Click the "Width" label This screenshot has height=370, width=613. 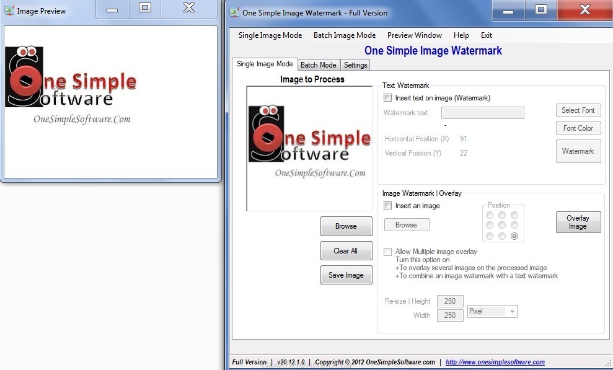point(422,315)
